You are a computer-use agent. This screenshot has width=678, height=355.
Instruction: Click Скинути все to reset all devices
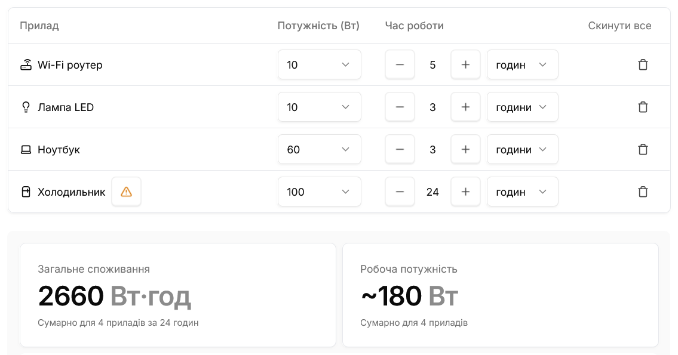click(619, 26)
